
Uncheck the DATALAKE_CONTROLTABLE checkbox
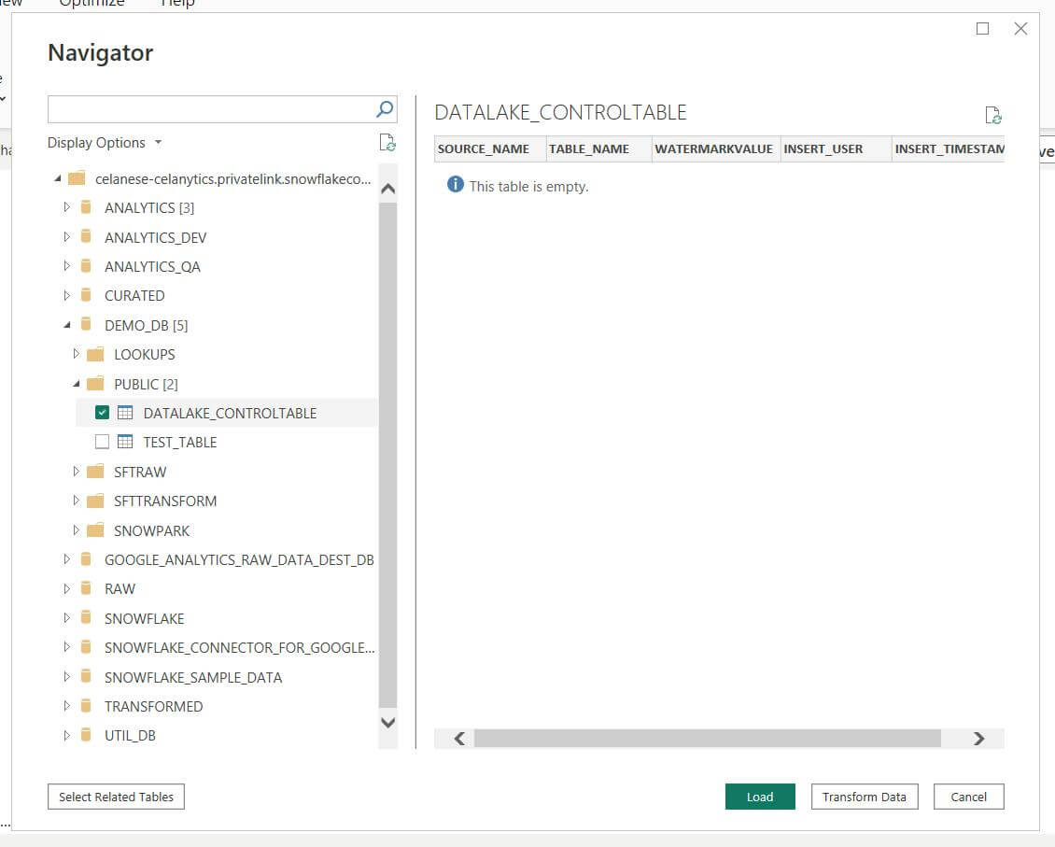click(x=103, y=413)
